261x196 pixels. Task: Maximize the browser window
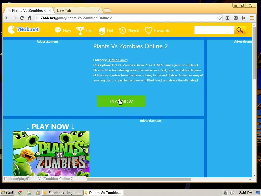click(x=242, y=6)
